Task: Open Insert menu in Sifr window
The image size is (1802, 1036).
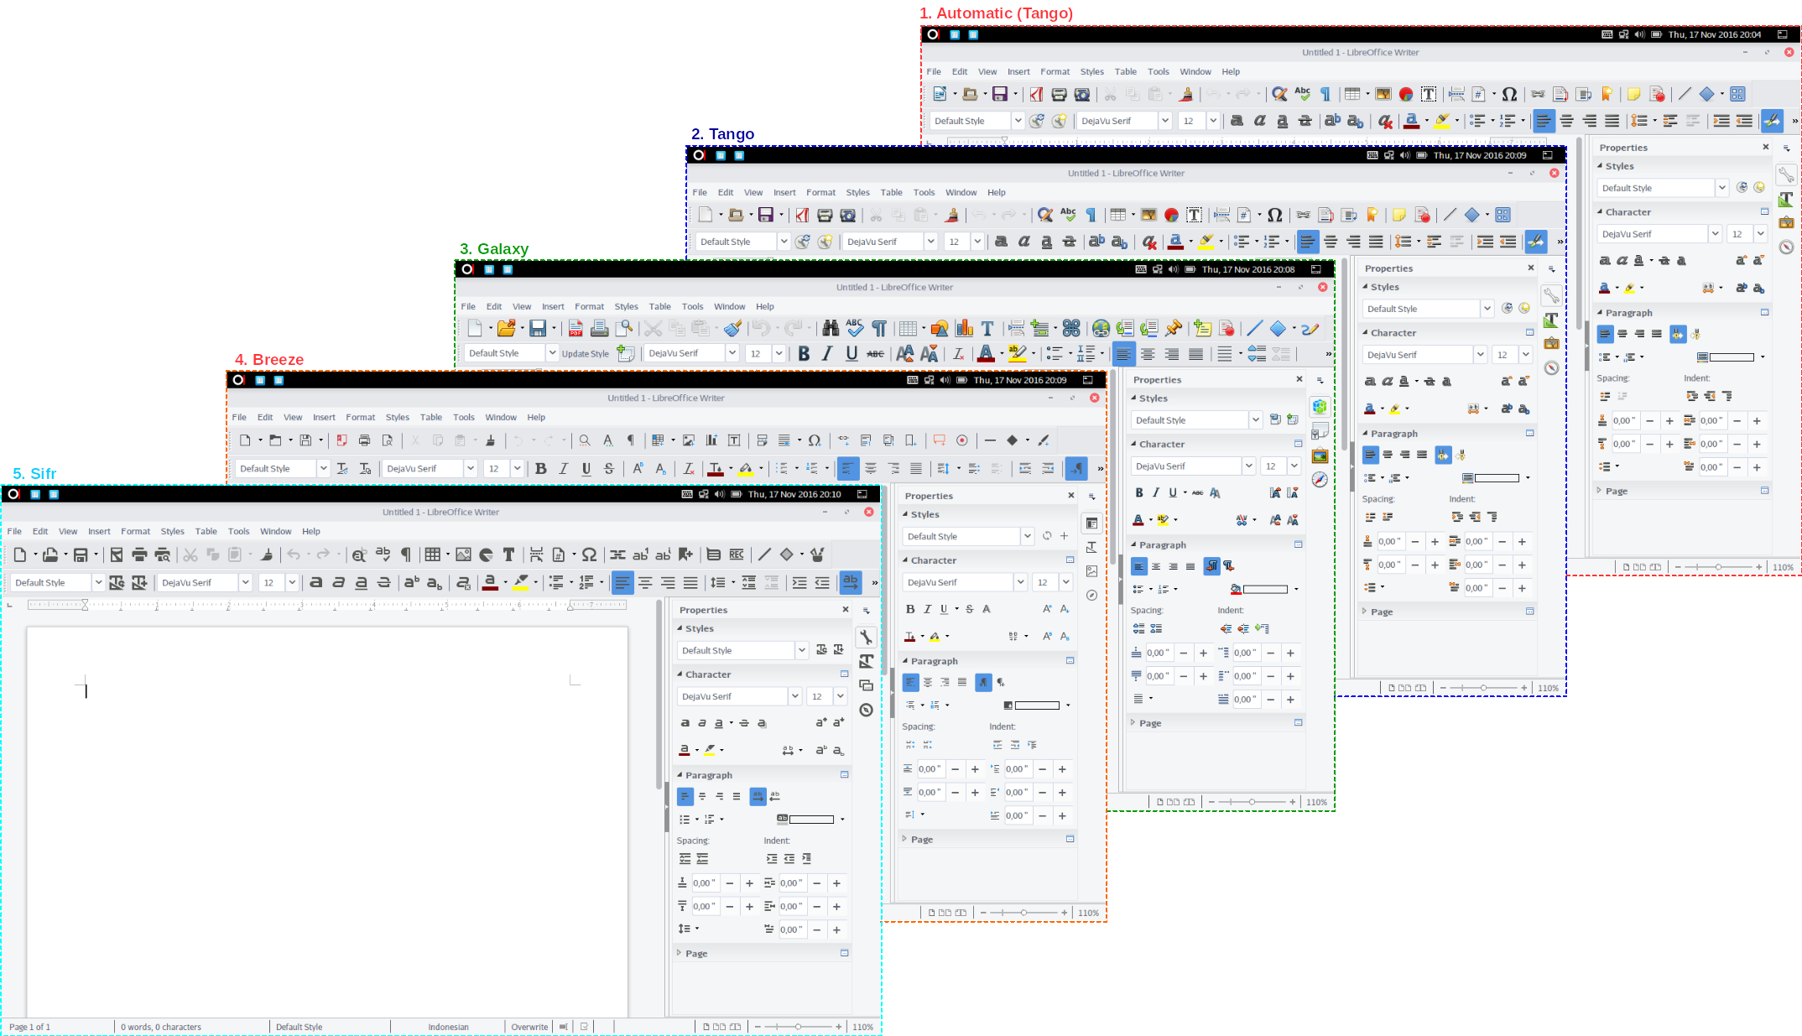Action: point(99,531)
